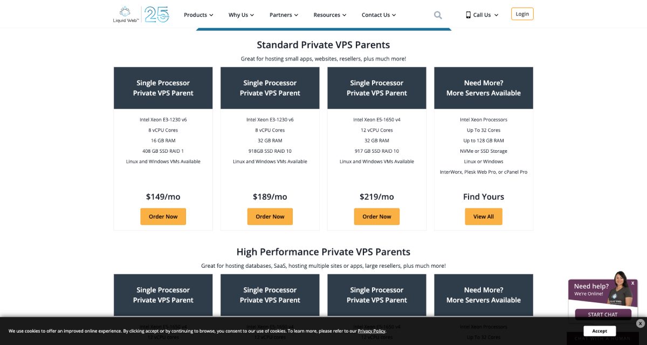Click the Liquid Web logo
The height and width of the screenshot is (345, 647).
(125, 15)
